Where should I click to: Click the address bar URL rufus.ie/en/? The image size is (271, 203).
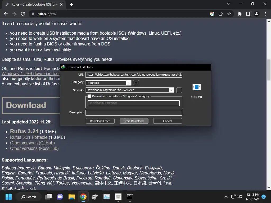[x=47, y=14]
